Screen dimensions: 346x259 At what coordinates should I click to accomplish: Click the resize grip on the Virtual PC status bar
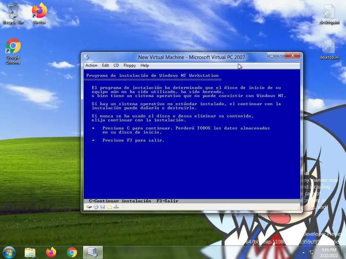coord(298,208)
